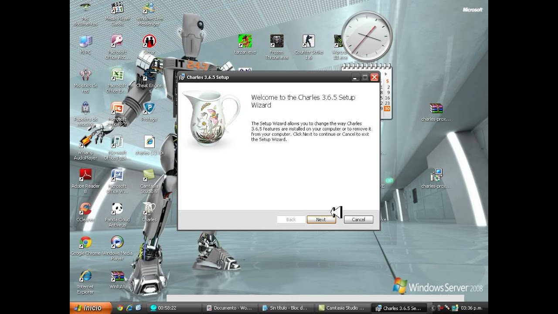This screenshot has height=314, width=558.
Task: Select the Frozen Throne.exe desktop icon
Action: pos(277,47)
